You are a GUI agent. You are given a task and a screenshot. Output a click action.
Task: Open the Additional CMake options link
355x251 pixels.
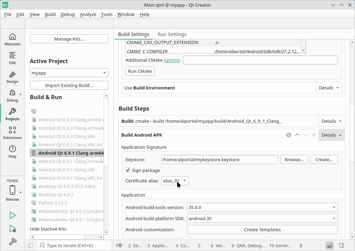(x=172, y=60)
